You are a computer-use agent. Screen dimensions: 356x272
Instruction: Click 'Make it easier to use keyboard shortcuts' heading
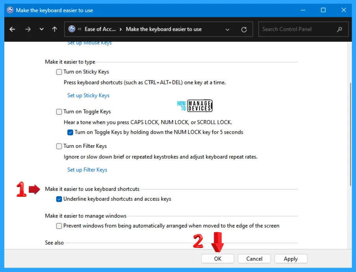(x=92, y=189)
